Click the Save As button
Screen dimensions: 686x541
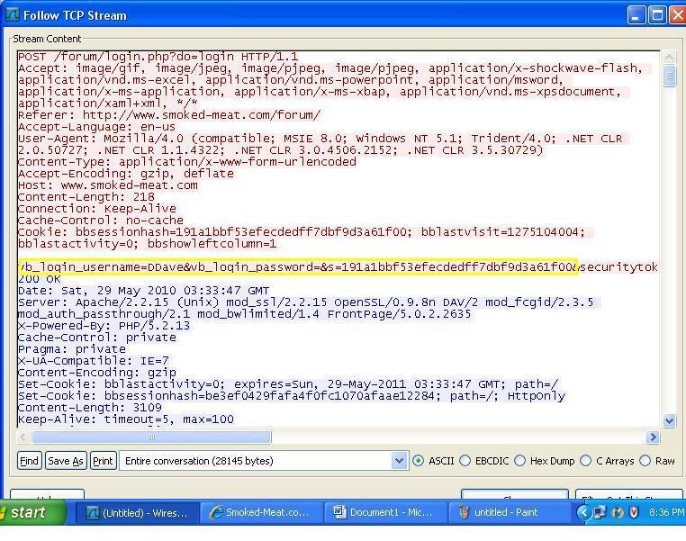[x=66, y=461]
